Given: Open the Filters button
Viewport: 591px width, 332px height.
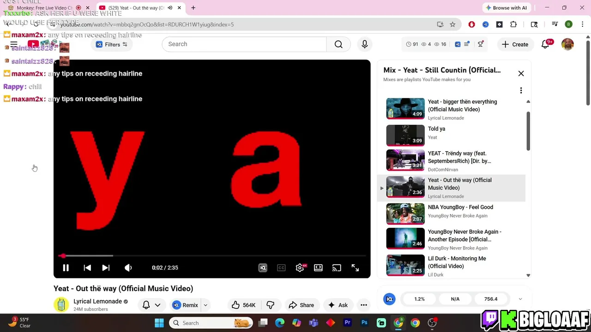Looking at the screenshot, I should (112, 45).
